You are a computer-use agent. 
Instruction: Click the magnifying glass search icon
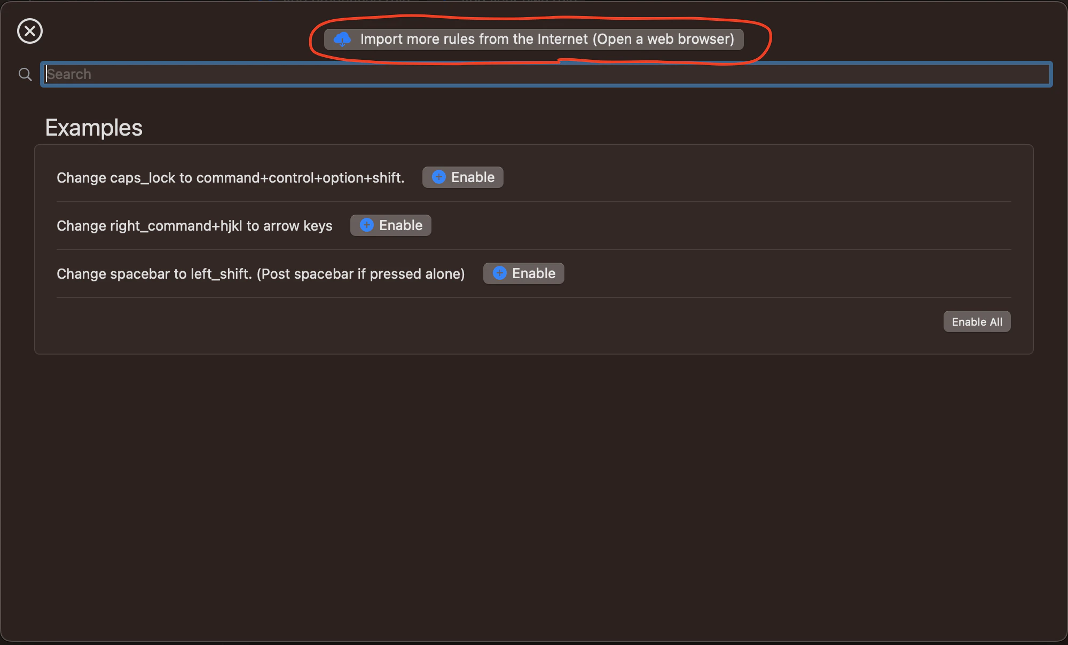click(x=25, y=74)
